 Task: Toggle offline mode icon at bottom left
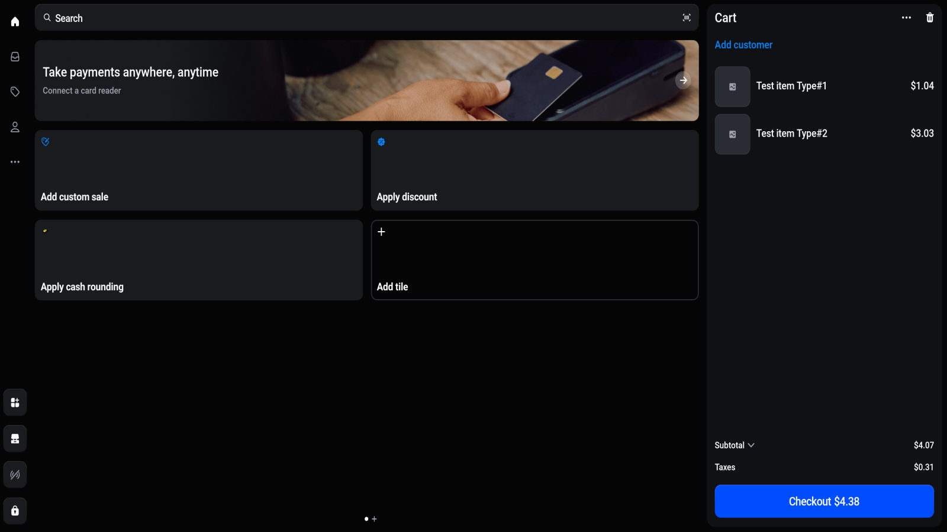pyautogui.click(x=15, y=474)
